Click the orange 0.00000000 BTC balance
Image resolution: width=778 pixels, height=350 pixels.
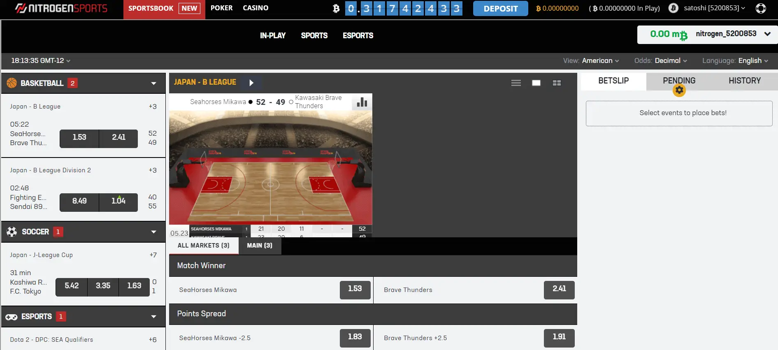click(557, 8)
